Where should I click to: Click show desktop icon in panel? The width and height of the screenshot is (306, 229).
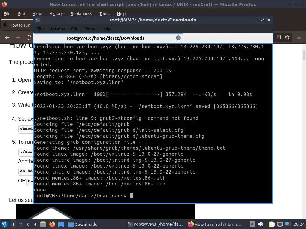click(x=61, y=224)
